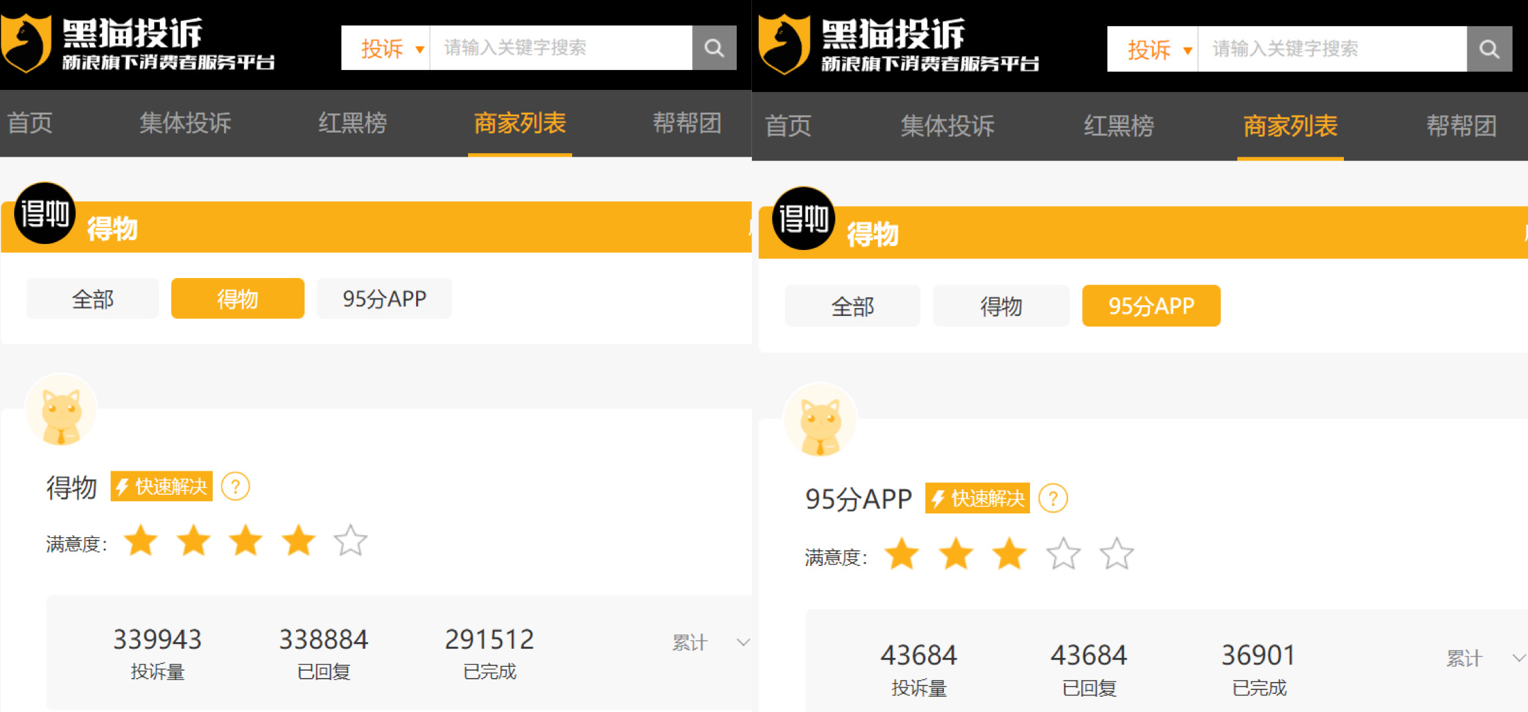
Task: Open the 投诉 search type dropdown in right page
Action: [1153, 49]
